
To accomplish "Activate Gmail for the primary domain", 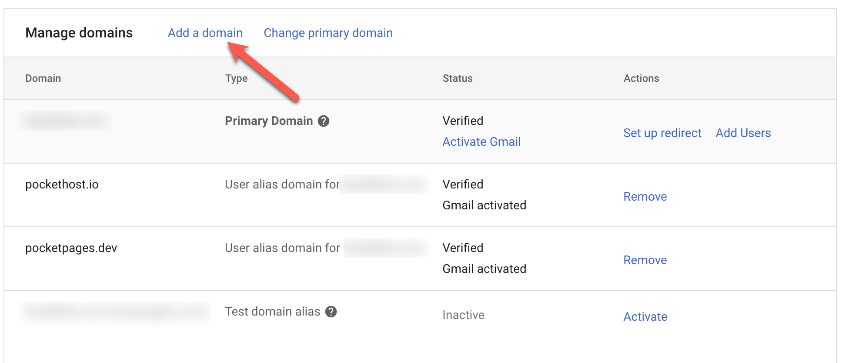I will point(481,142).
